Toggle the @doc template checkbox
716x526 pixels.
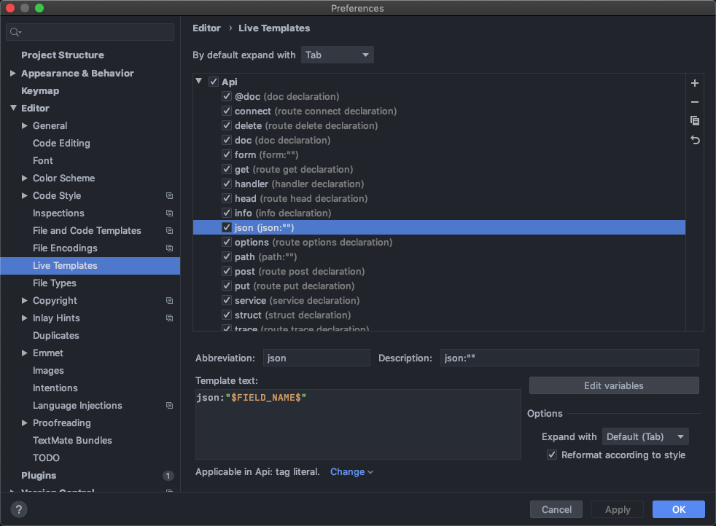[227, 96]
